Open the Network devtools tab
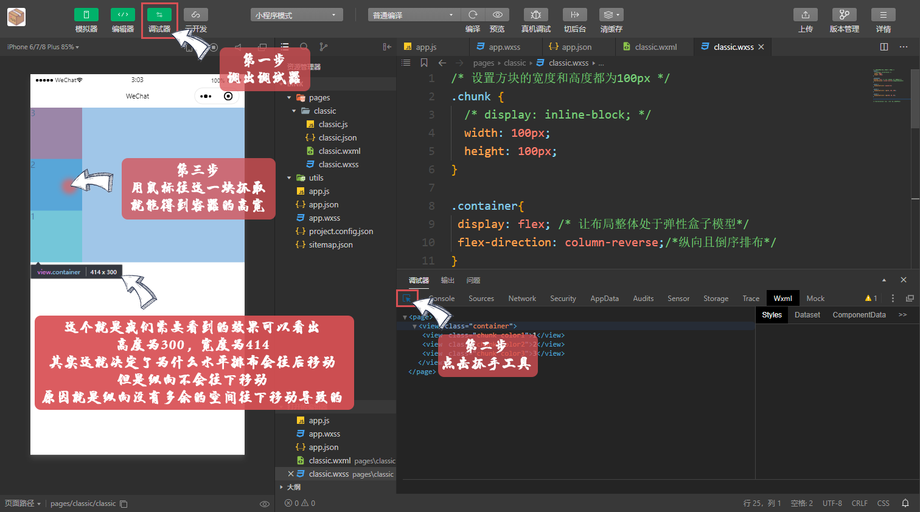The image size is (920, 512). 522,299
